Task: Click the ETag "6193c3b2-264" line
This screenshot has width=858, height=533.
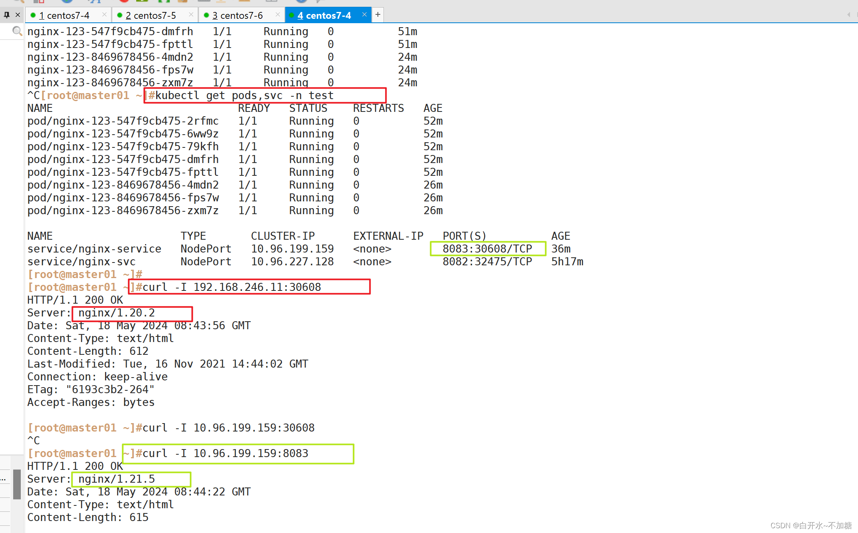Action: pos(91,390)
